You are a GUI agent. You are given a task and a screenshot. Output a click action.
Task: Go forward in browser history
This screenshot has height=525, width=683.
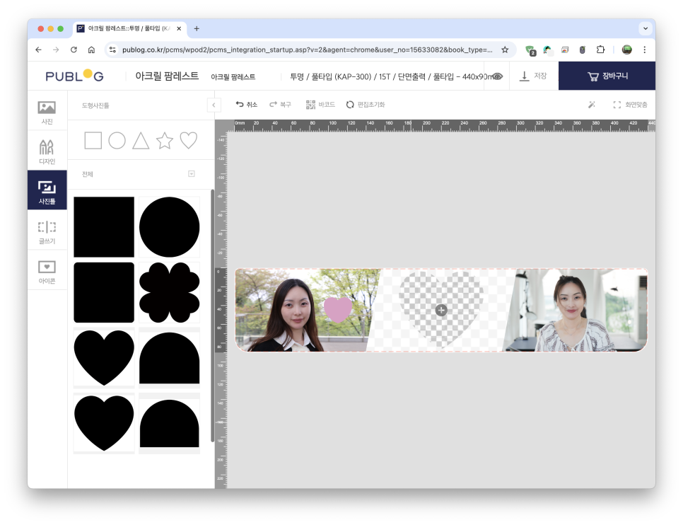56,50
